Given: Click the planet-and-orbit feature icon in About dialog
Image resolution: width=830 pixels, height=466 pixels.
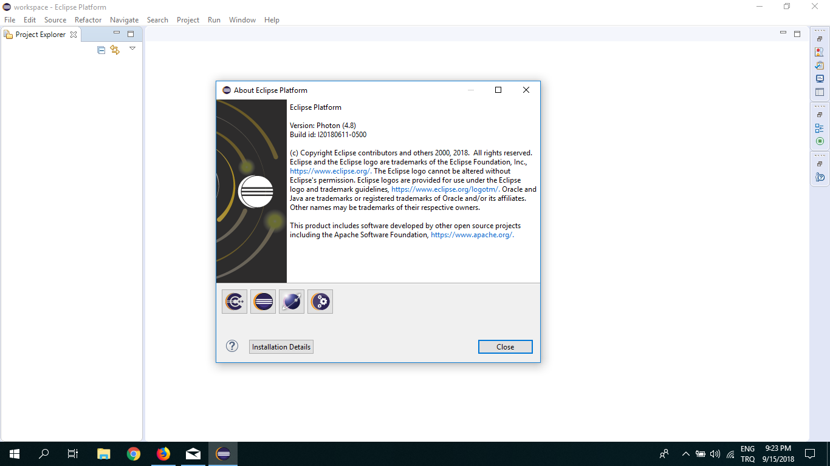Looking at the screenshot, I should [x=292, y=301].
